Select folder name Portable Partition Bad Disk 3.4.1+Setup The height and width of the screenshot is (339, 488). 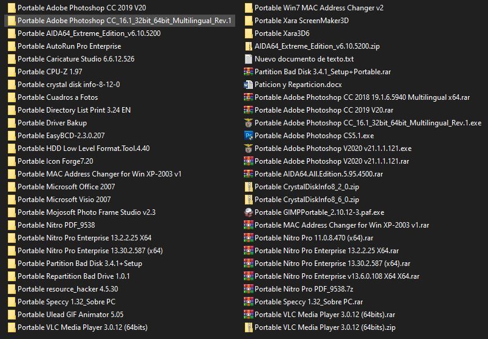click(80, 264)
